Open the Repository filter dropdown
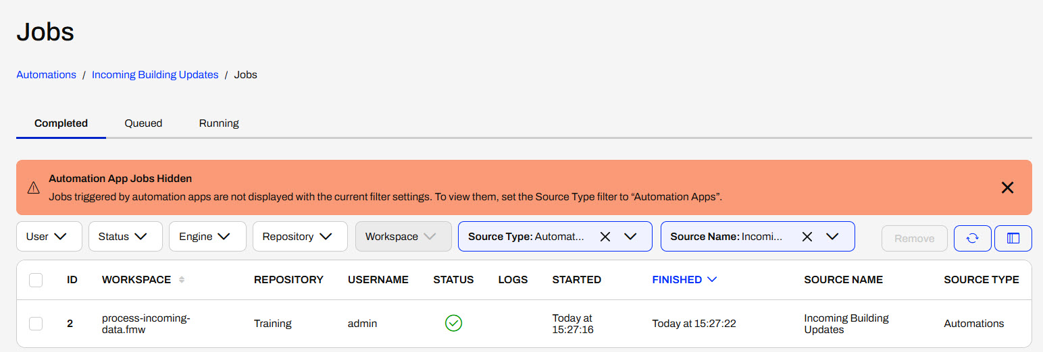 (x=299, y=237)
